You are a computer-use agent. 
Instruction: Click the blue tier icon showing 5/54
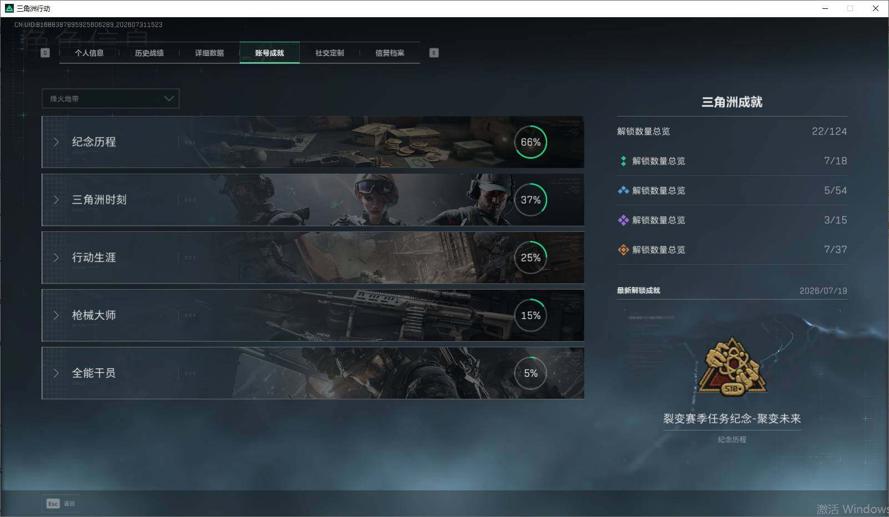pos(623,190)
